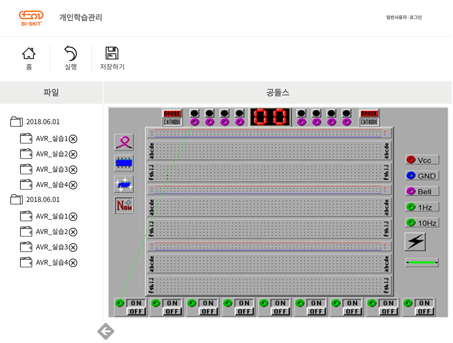This screenshot has width=453, height=343.
Task: Click the New circuit icon
Action: [124, 205]
